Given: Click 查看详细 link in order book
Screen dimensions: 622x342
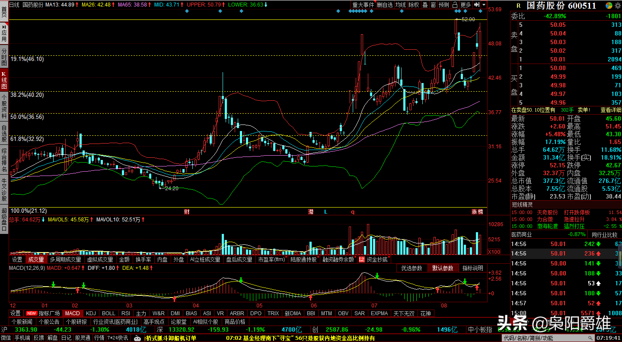Looking at the screenshot, I should [x=610, y=110].
